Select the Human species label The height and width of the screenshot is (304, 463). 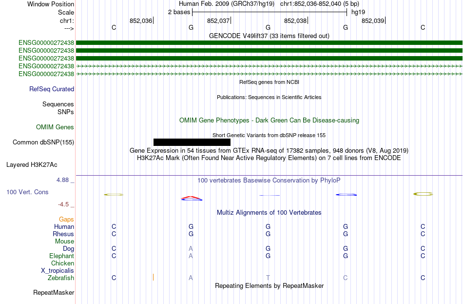(64, 227)
